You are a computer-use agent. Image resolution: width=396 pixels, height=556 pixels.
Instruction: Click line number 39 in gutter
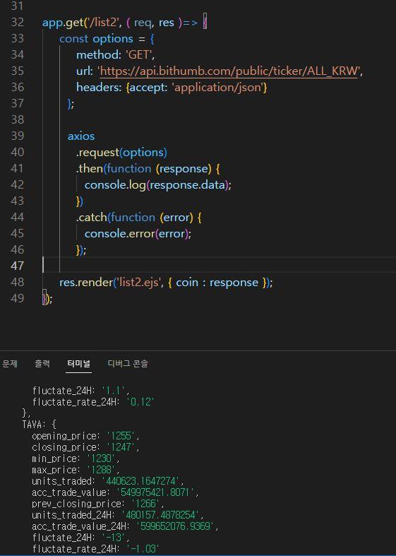18,136
